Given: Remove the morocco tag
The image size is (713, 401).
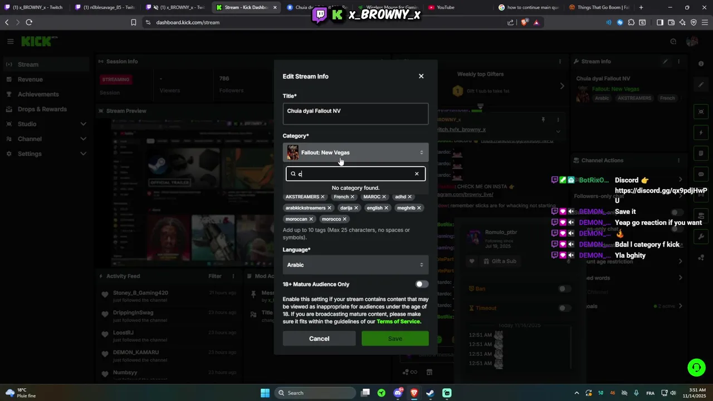Looking at the screenshot, I should pyautogui.click(x=345, y=219).
